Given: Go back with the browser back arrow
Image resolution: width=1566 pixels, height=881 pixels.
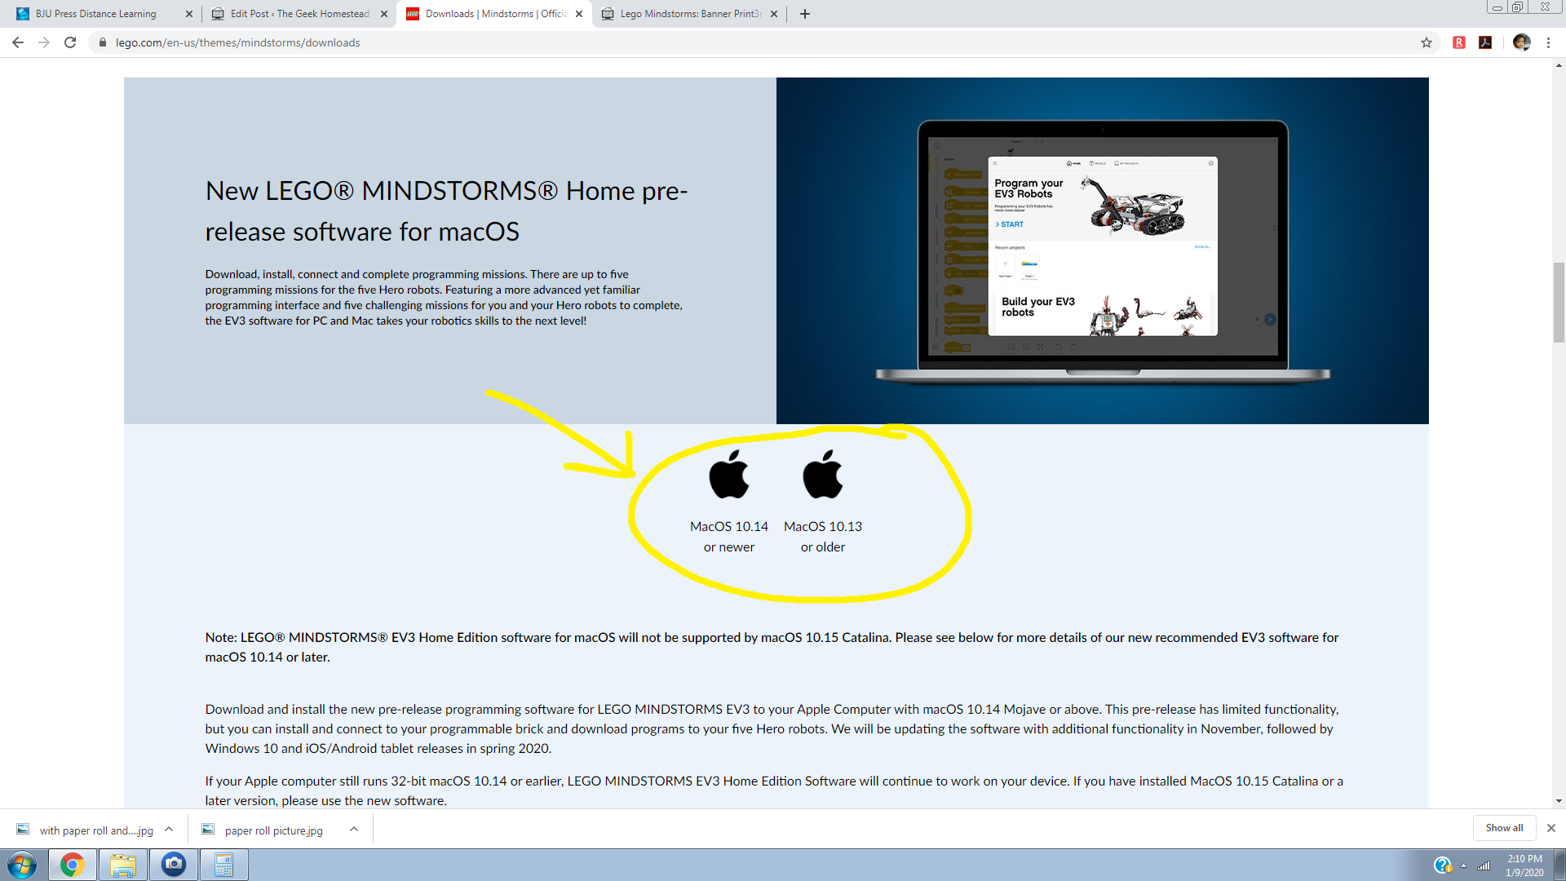Looking at the screenshot, I should tap(18, 42).
